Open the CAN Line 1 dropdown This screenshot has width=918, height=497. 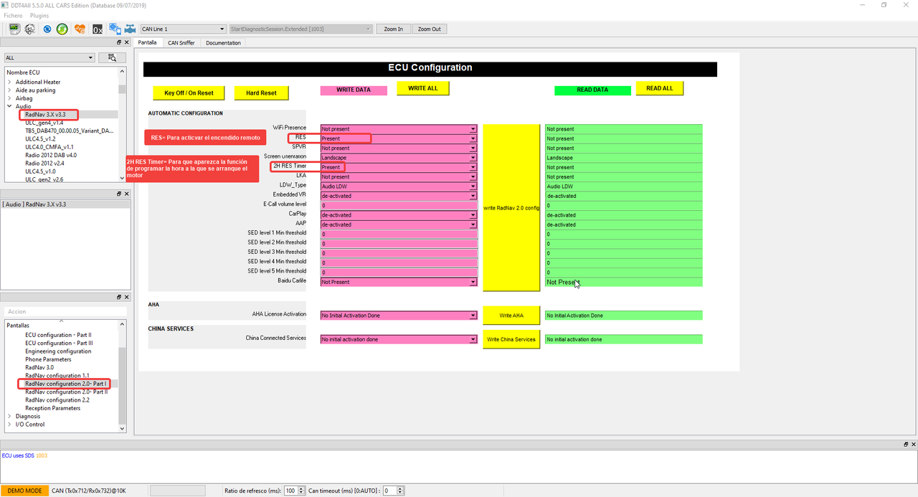[183, 29]
